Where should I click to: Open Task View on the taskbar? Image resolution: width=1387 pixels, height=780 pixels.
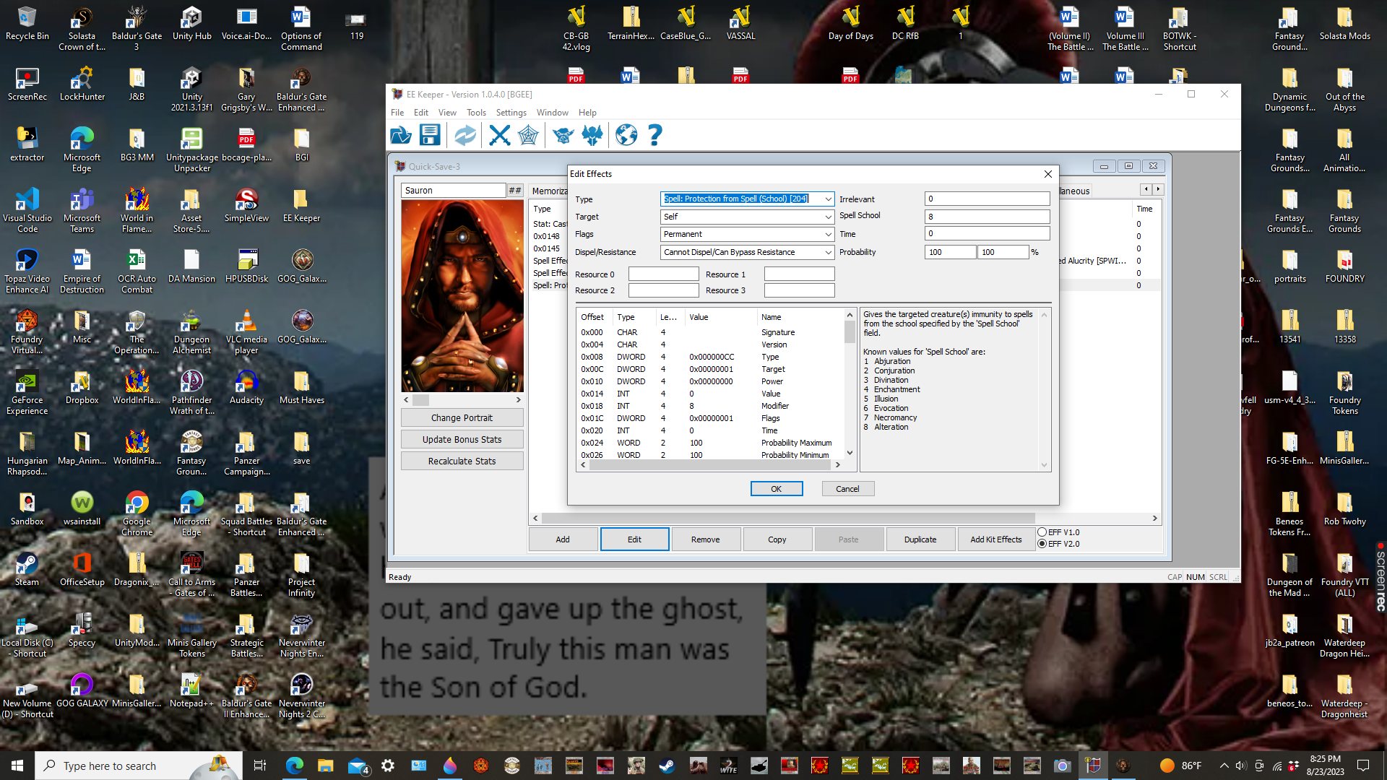[260, 766]
